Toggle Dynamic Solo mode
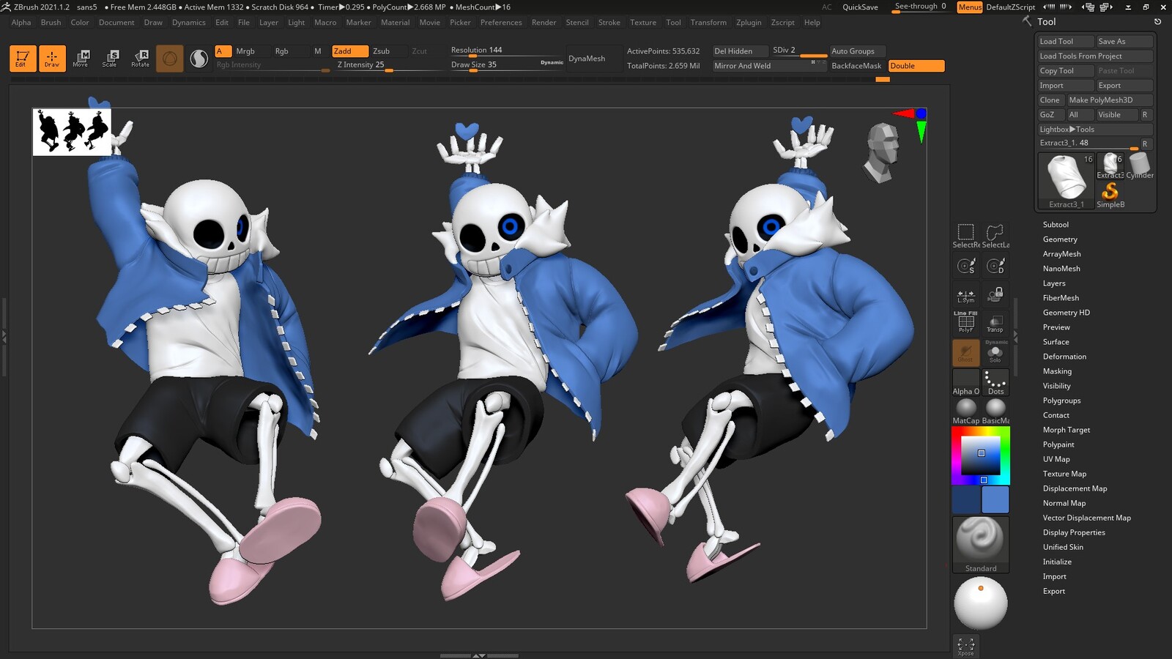 tap(995, 353)
